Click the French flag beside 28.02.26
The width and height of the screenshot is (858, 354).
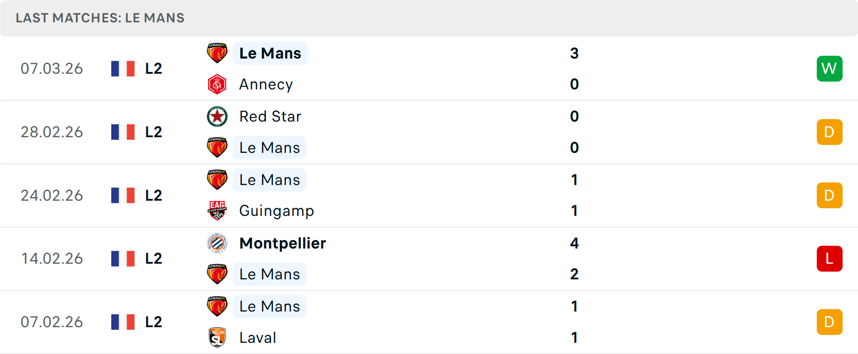(123, 132)
